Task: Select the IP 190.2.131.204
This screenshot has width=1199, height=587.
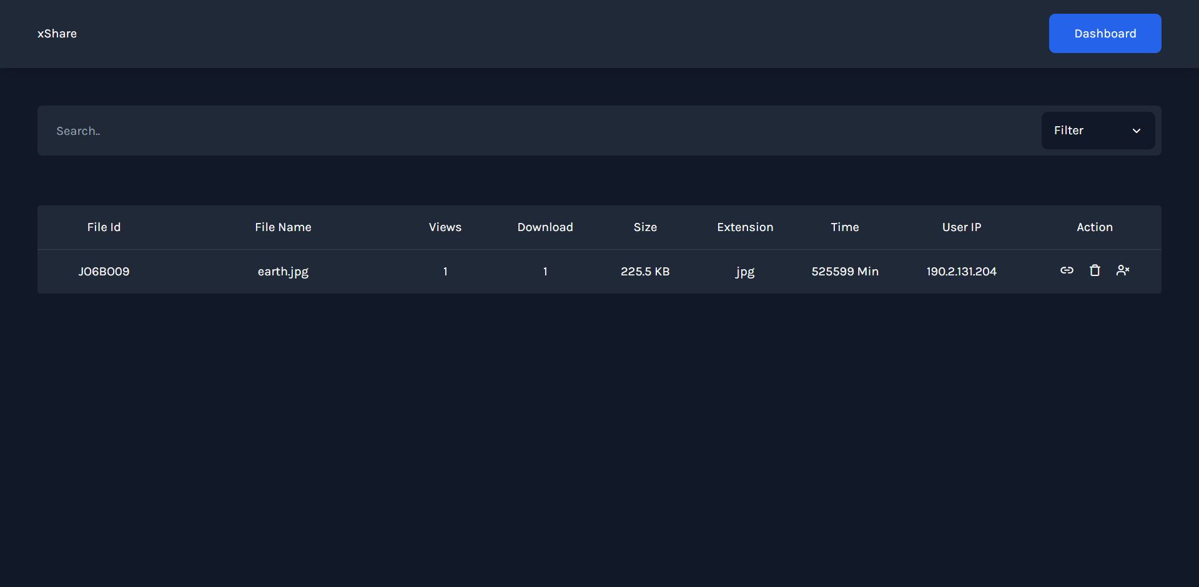Action: 962,272
